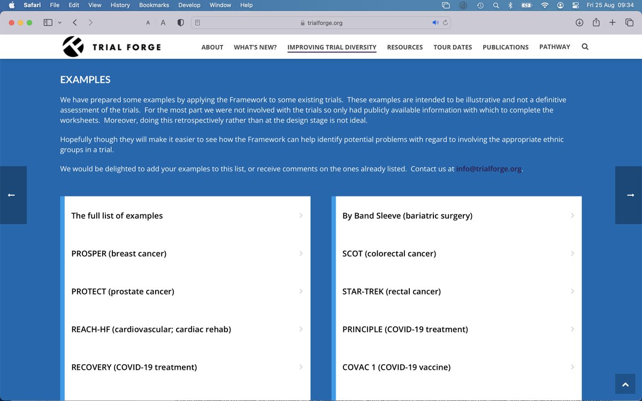
Task: Select the IMPROVING TRIAL DIVERSITY menu item
Action: [332, 47]
